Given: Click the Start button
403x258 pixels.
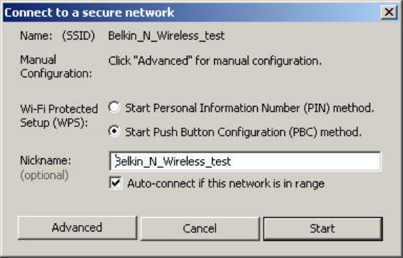Looking at the screenshot, I should coord(323,229).
